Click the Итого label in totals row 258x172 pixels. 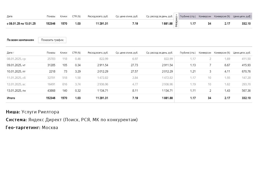point(11,98)
